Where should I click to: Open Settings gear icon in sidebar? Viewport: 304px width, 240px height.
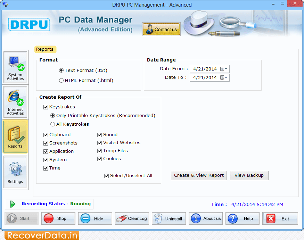(15, 169)
